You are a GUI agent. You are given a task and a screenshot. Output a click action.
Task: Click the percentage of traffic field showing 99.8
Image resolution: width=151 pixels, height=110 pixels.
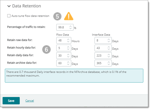tap(65, 27)
